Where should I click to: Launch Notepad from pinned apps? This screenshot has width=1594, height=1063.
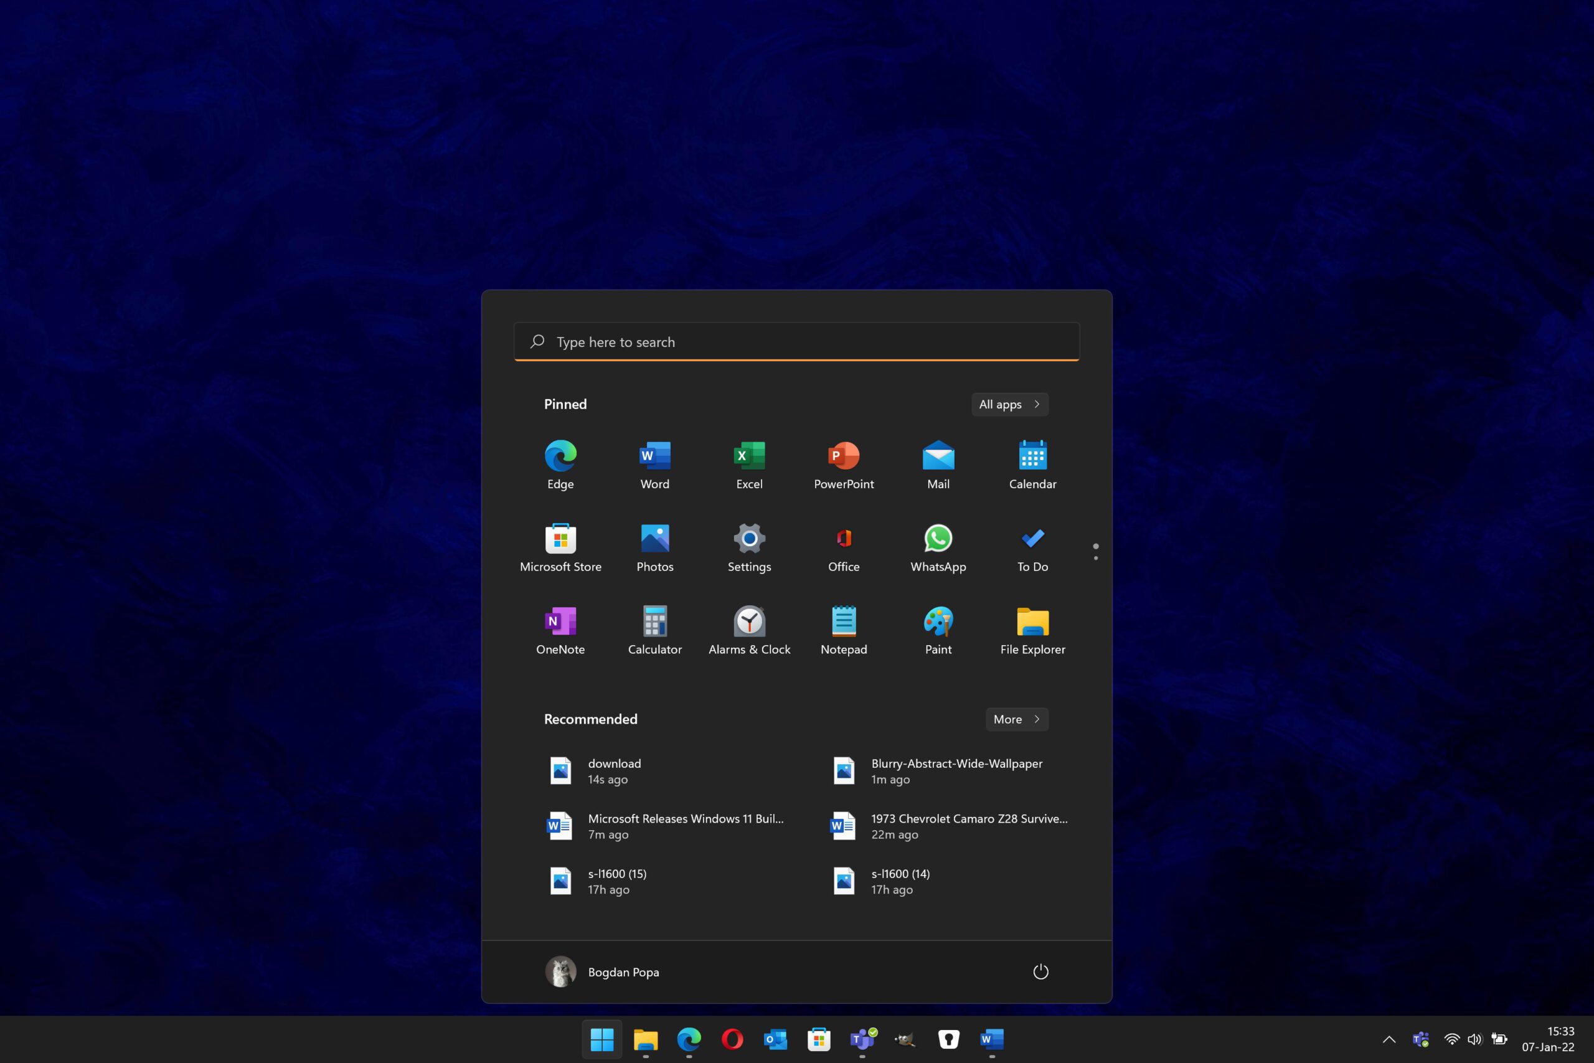point(844,630)
